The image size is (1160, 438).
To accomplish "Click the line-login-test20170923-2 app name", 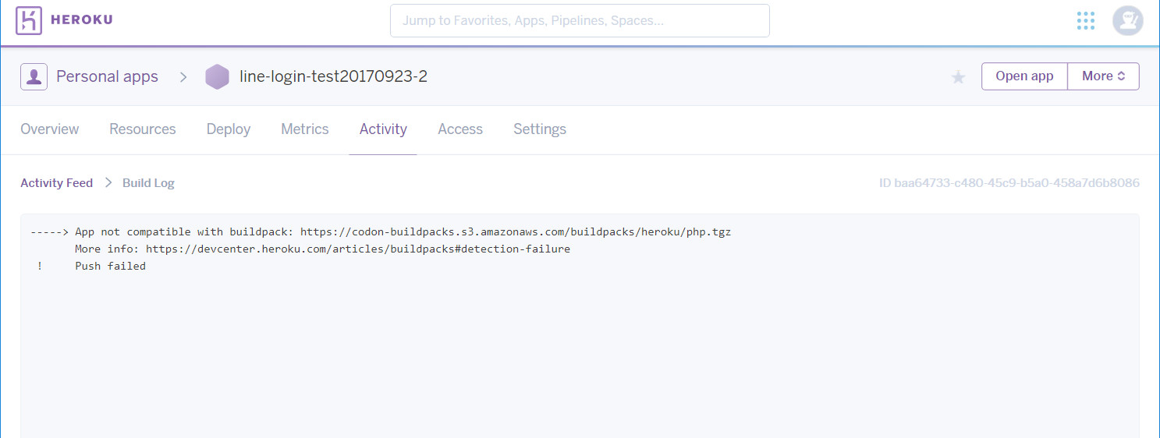I will click(333, 76).
